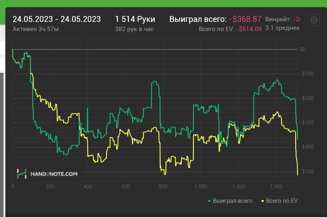Toggle the yellow Всего по EV legend dot
Image resolution: width=327 pixels, height=217 pixels.
click(x=263, y=201)
